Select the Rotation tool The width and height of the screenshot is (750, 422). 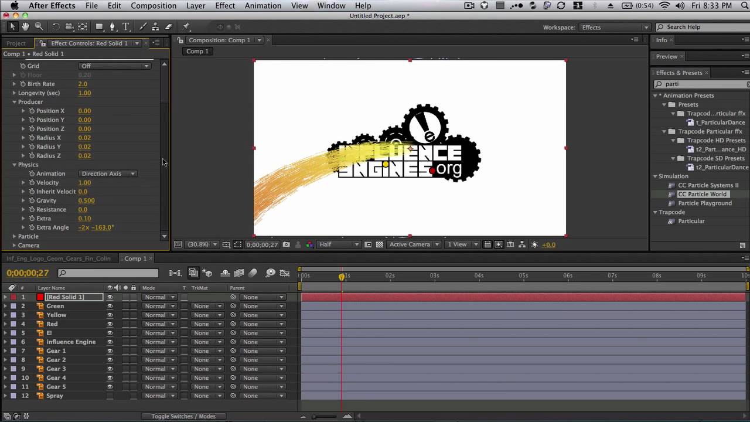pos(56,27)
